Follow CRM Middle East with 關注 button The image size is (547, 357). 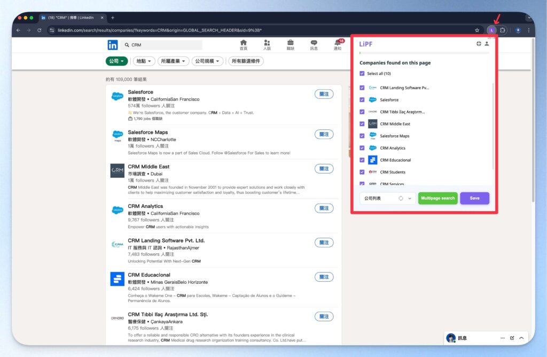click(x=324, y=169)
